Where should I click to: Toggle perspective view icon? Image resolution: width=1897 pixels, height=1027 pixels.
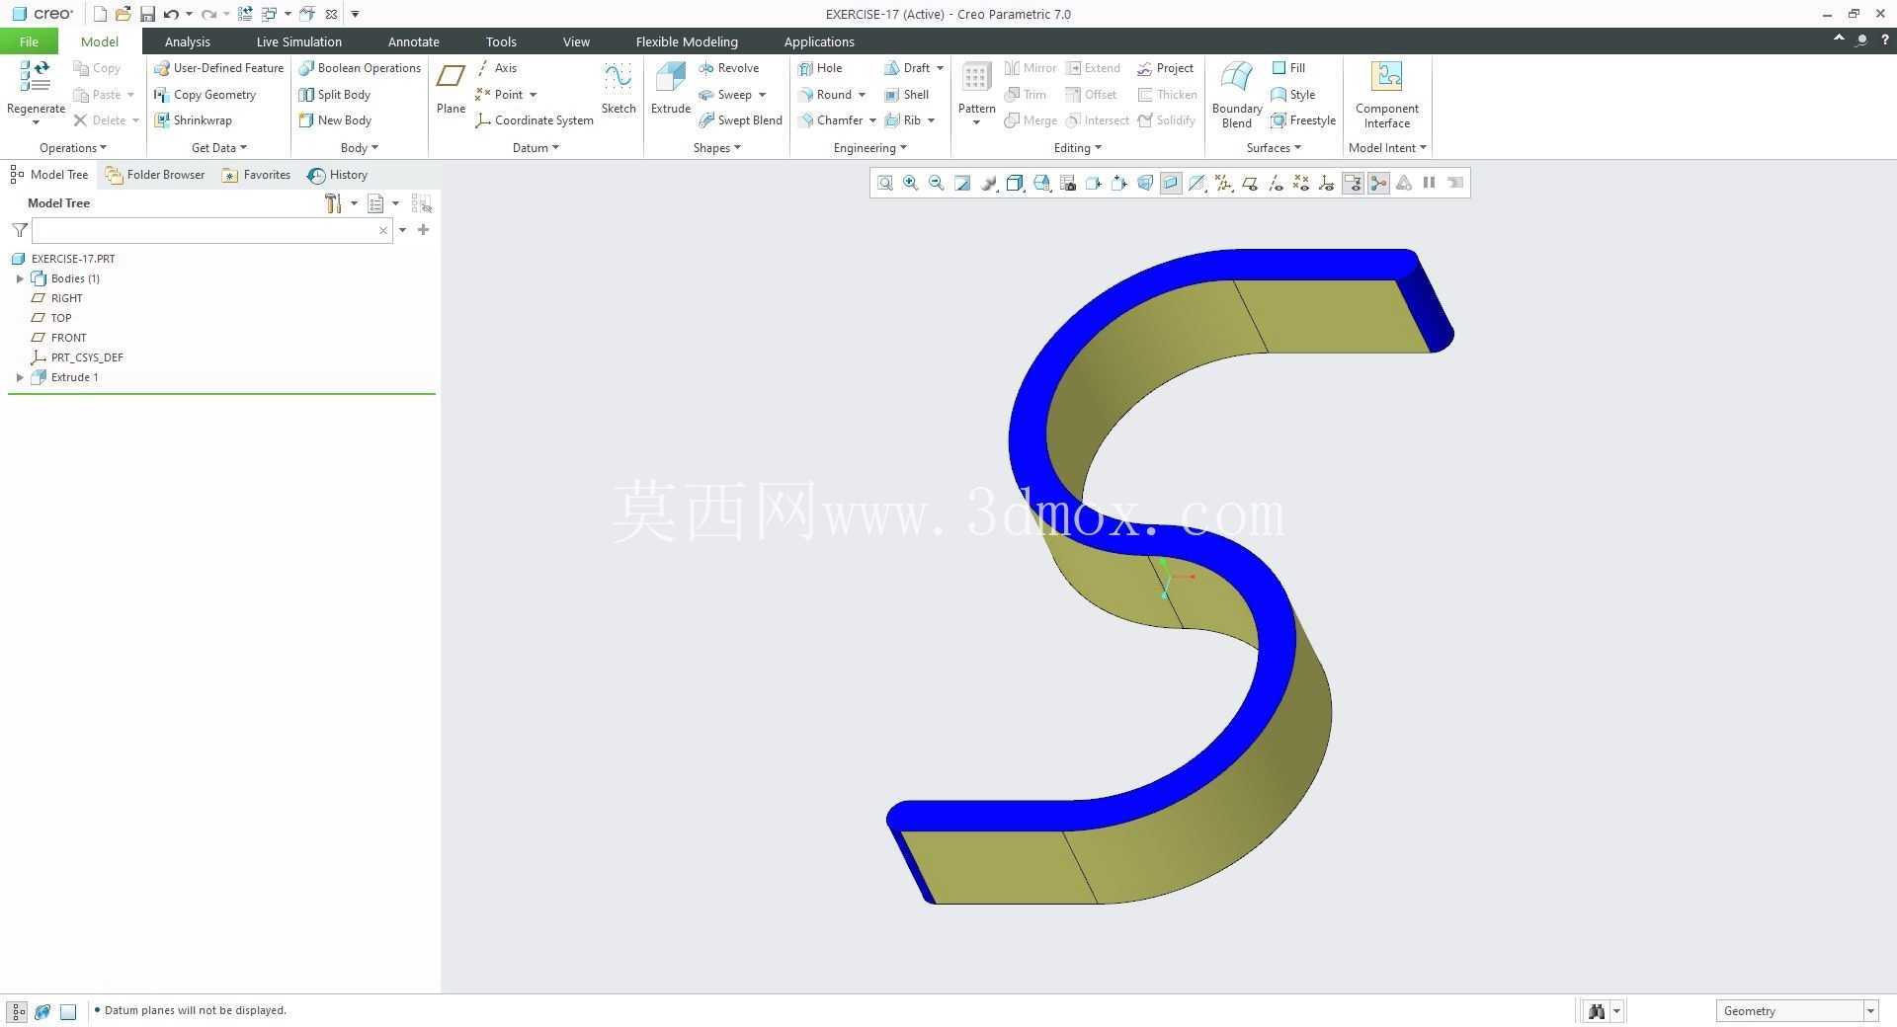pos(1145,183)
